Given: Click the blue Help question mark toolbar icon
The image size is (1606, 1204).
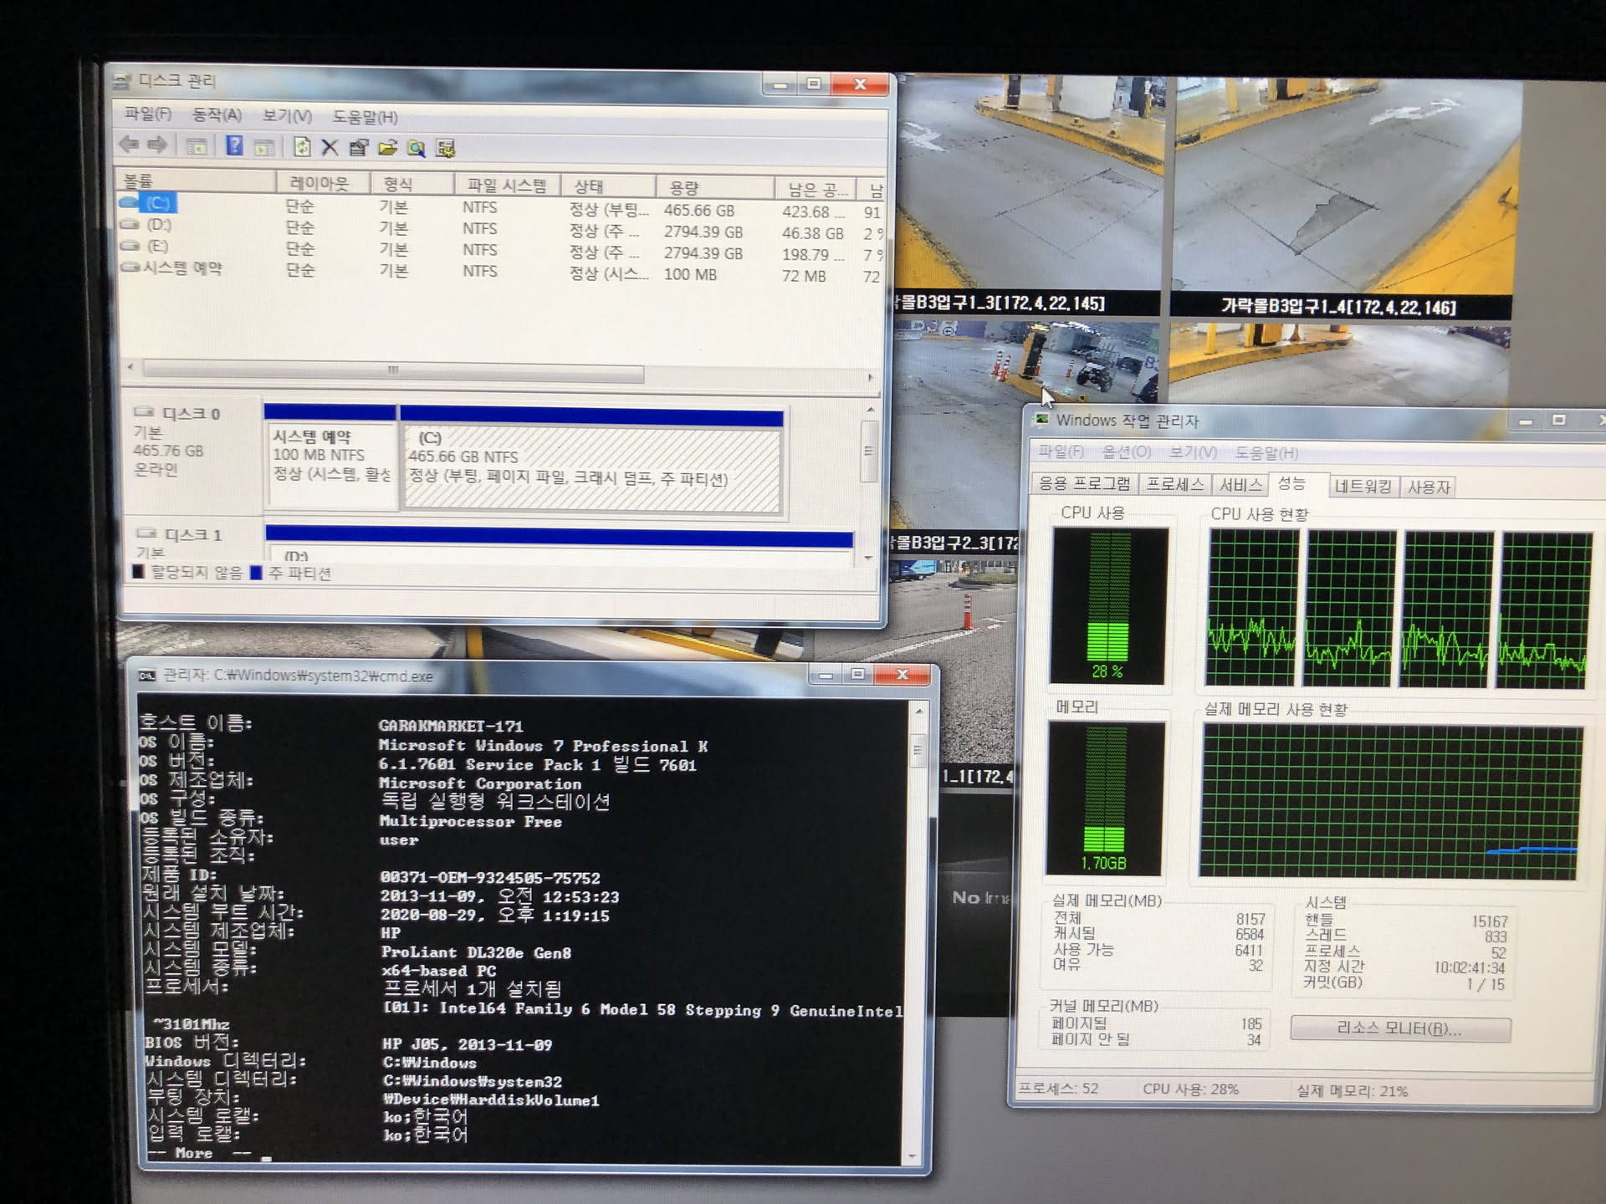Looking at the screenshot, I should pos(234,146).
